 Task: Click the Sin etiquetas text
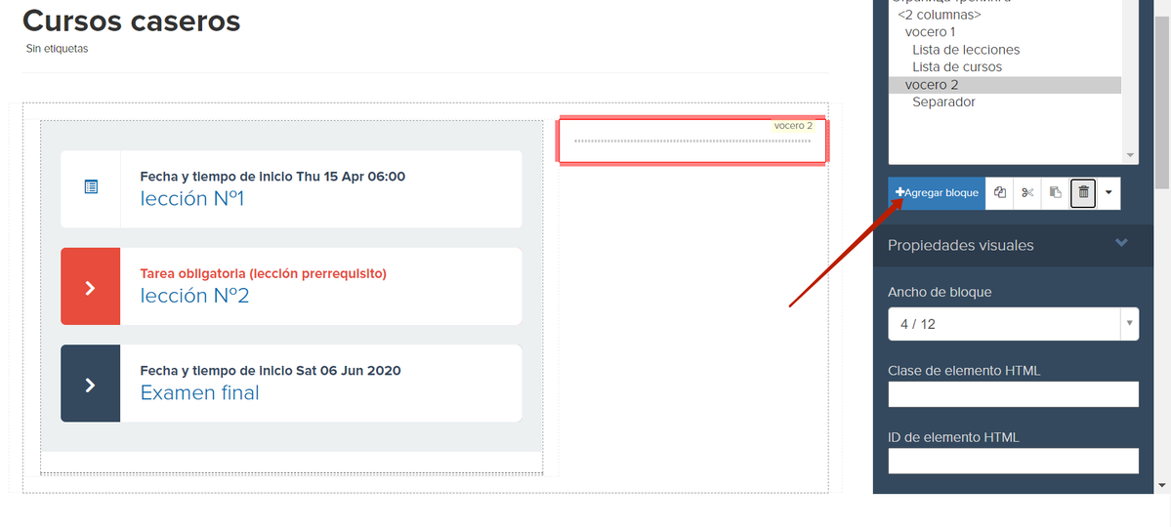click(57, 49)
